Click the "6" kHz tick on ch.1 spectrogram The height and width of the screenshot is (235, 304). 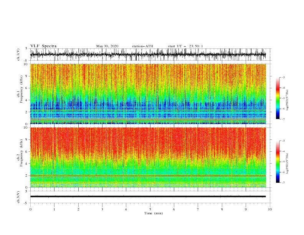(26, 88)
